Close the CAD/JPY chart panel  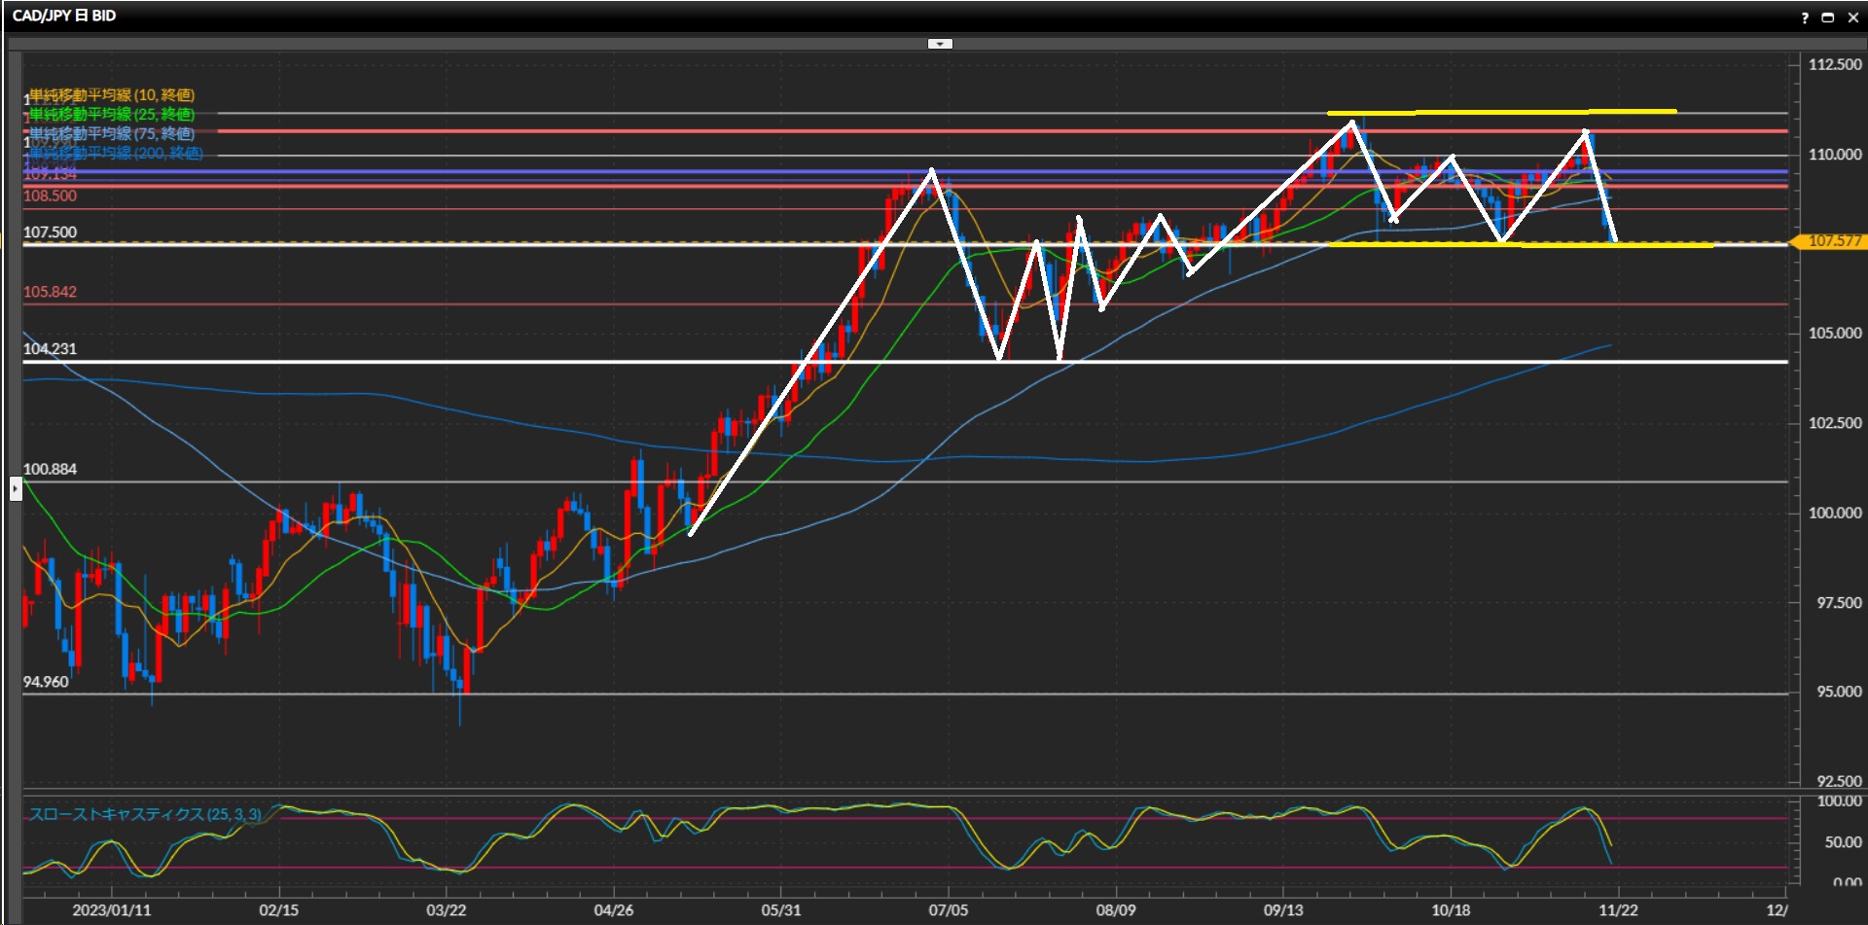click(1852, 18)
